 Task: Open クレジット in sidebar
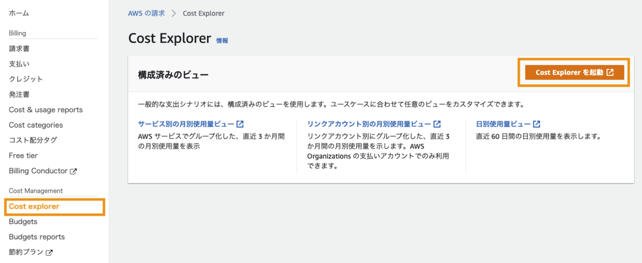coord(26,79)
